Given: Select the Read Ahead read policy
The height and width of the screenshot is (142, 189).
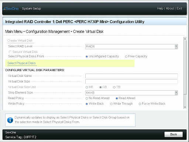Looking at the screenshot, I should click(117, 98).
